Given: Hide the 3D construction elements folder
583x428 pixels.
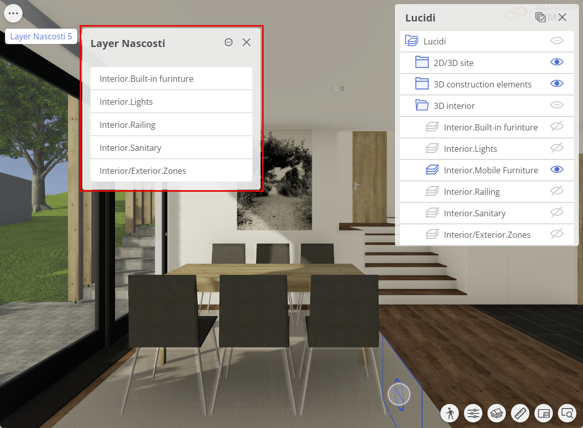Looking at the screenshot, I should 556,84.
